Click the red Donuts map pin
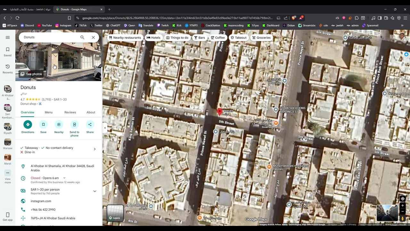410x231 pixels. click(x=219, y=112)
